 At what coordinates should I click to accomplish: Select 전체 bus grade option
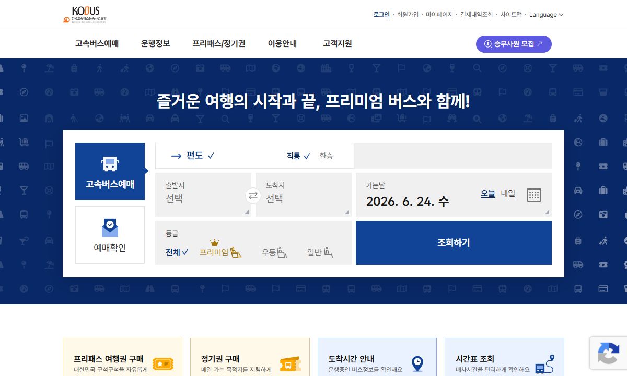177,252
